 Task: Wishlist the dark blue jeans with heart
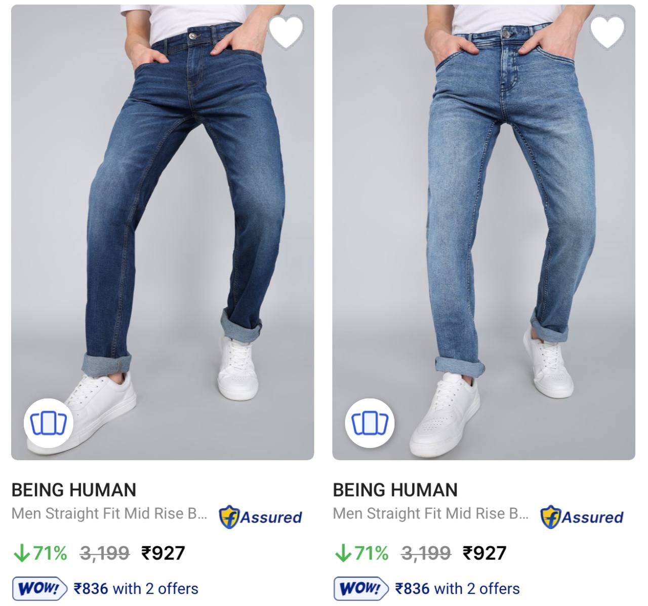[286, 31]
